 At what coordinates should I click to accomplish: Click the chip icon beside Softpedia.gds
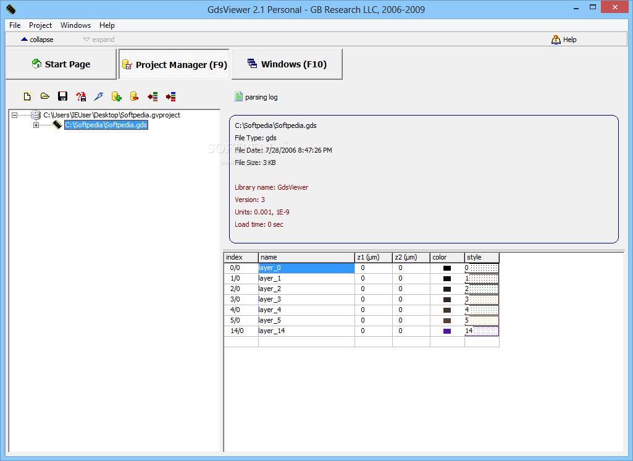click(57, 125)
